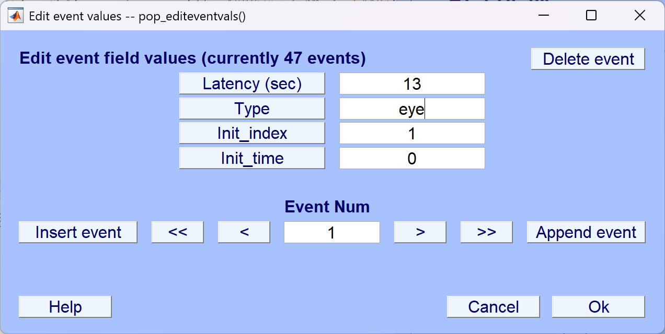665x334 pixels.
Task: Click the 'Edit event field values' heading
Action: [192, 58]
